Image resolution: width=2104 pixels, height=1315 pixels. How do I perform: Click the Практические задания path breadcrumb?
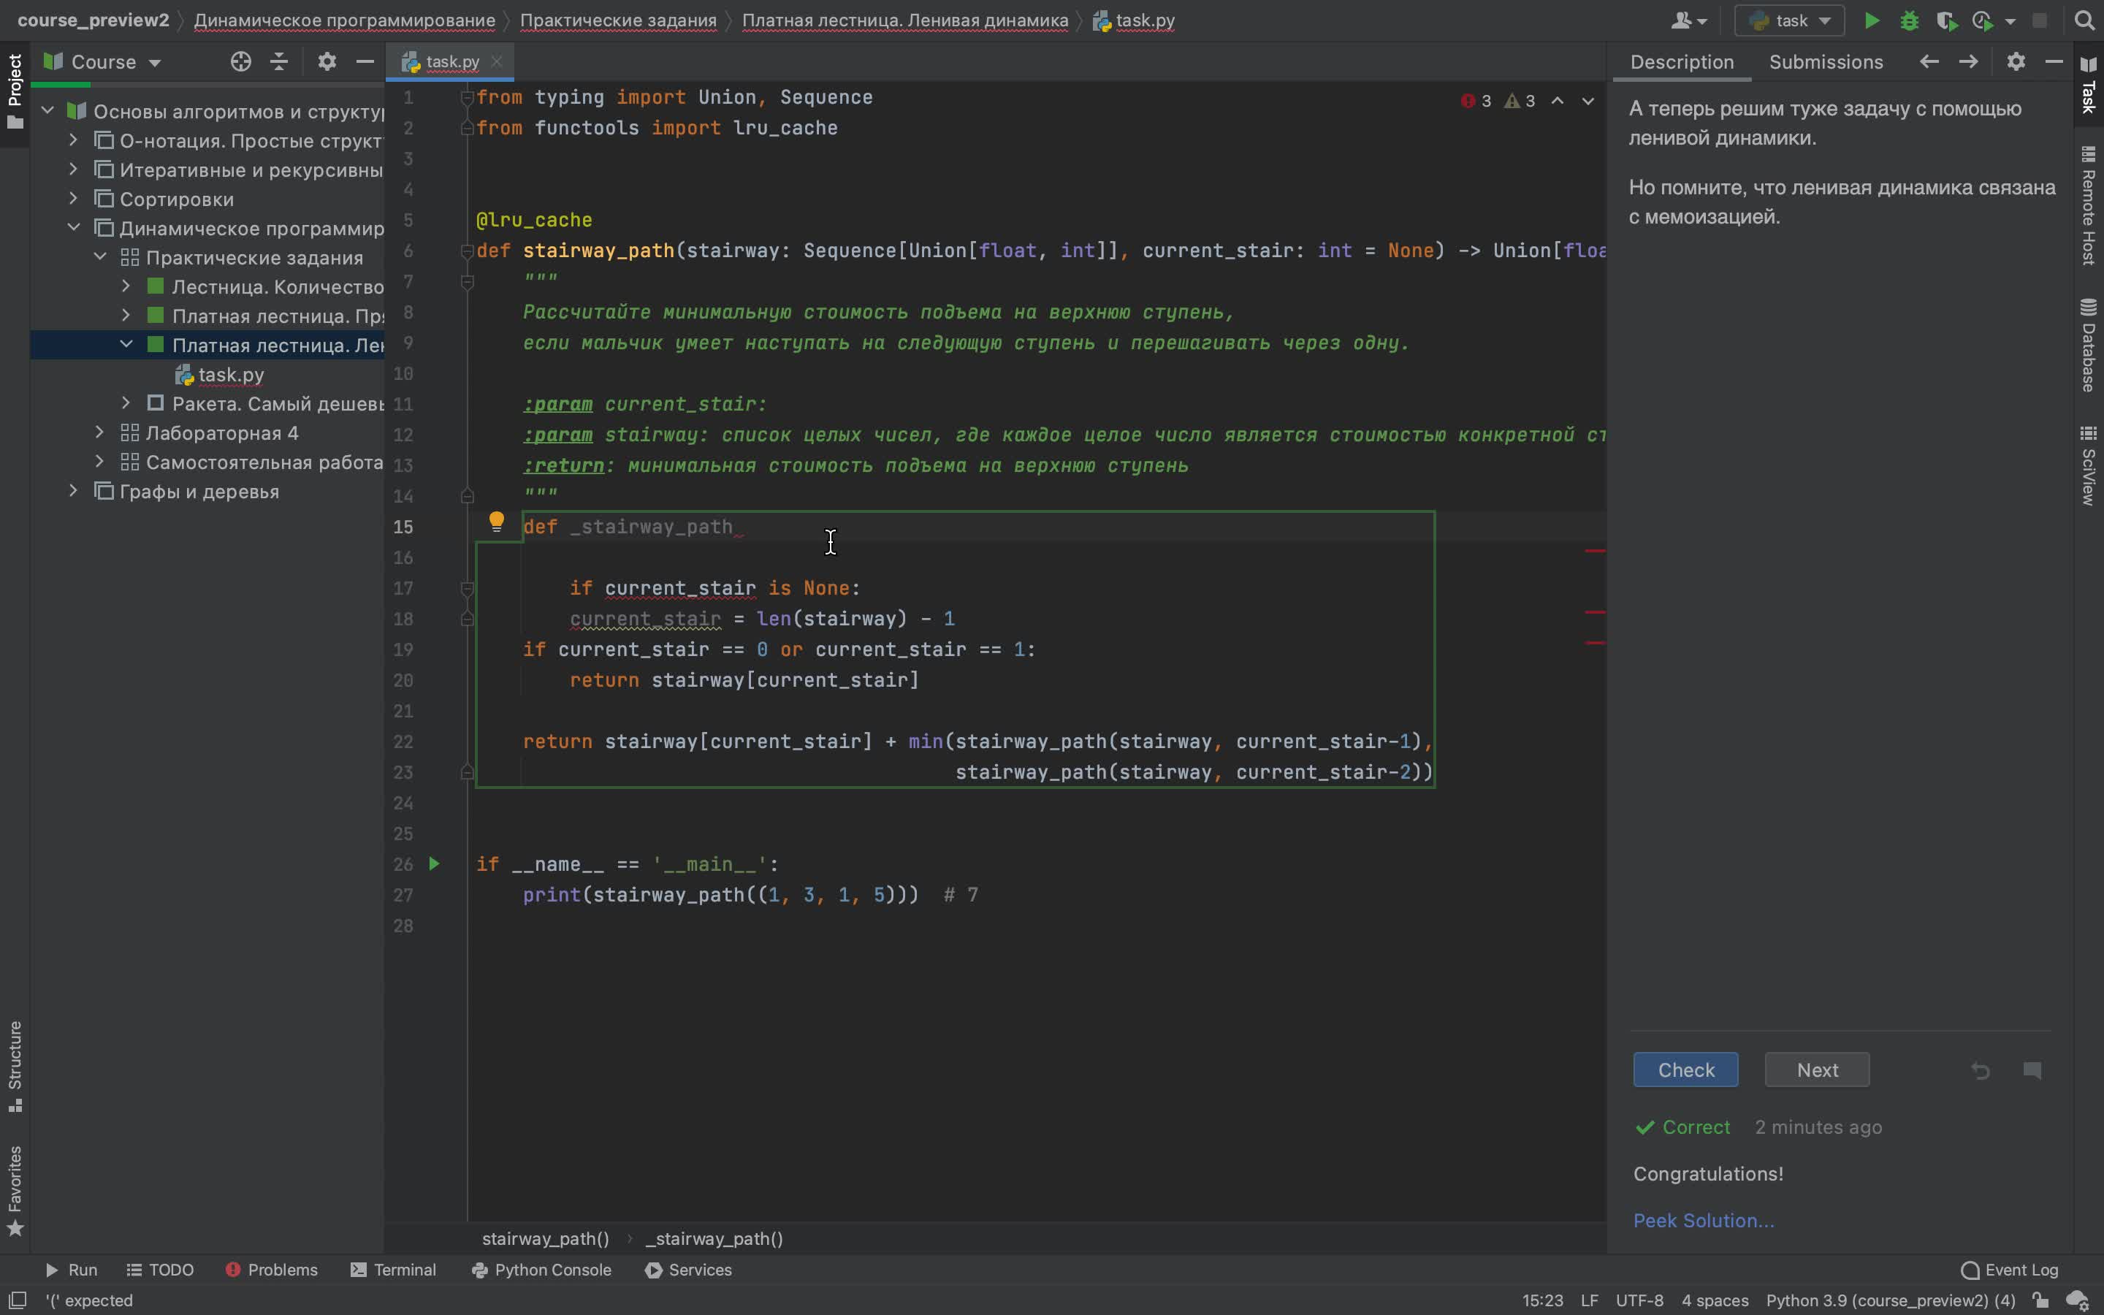618,20
